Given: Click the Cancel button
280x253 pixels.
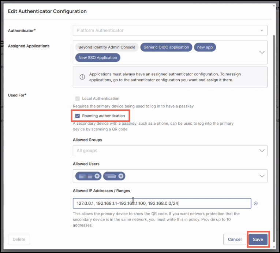Looking at the screenshot, I should coord(235,239).
